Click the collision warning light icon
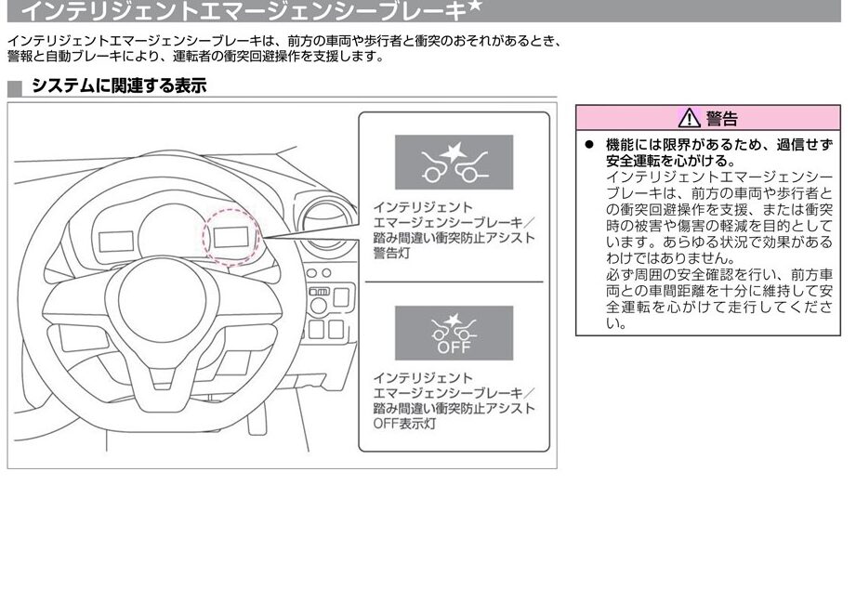The width and height of the screenshot is (856, 603). [x=454, y=163]
